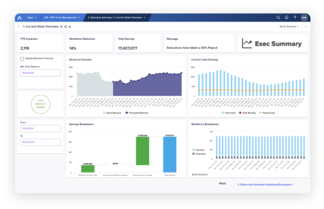Viewport: 324px width, 209px height.
Task: Click the Exec Summary chart icon
Action: pyautogui.click(x=247, y=44)
